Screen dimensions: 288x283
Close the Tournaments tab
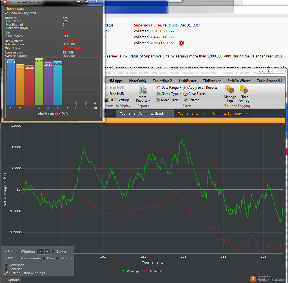click(x=203, y=113)
